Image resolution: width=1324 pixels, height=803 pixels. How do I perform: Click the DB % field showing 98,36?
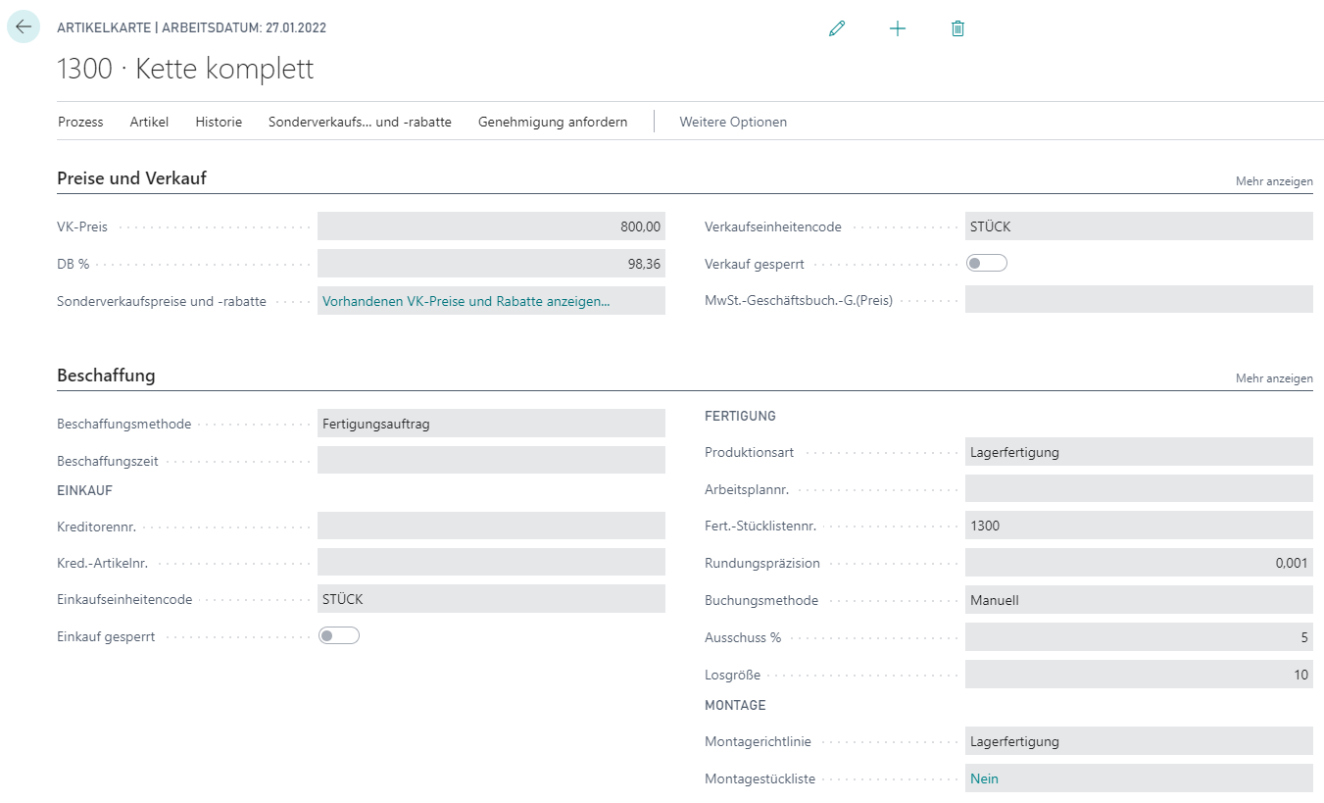(x=491, y=264)
